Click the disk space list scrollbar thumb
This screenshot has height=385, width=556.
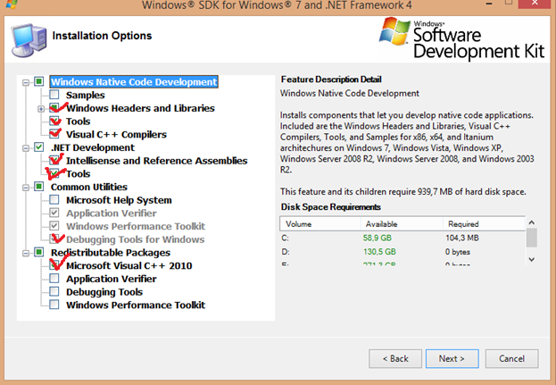click(531, 238)
